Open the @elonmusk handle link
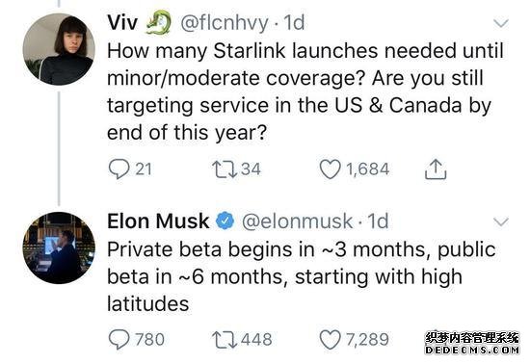The image size is (530, 364). click(297, 221)
